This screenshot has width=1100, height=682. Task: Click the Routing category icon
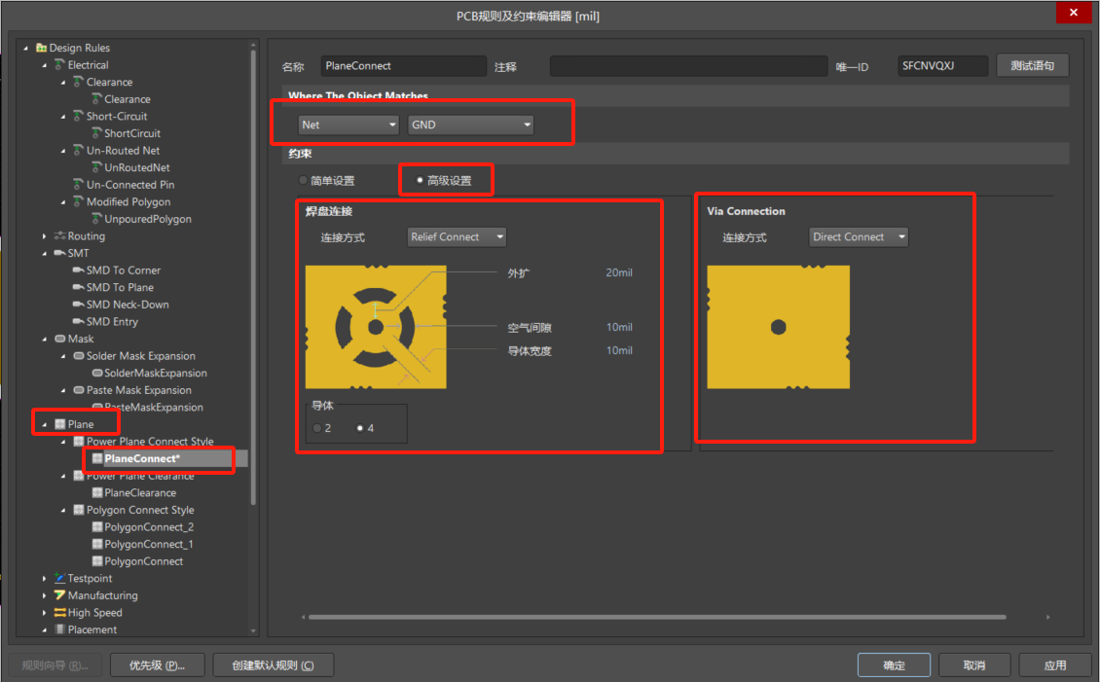[x=59, y=236]
